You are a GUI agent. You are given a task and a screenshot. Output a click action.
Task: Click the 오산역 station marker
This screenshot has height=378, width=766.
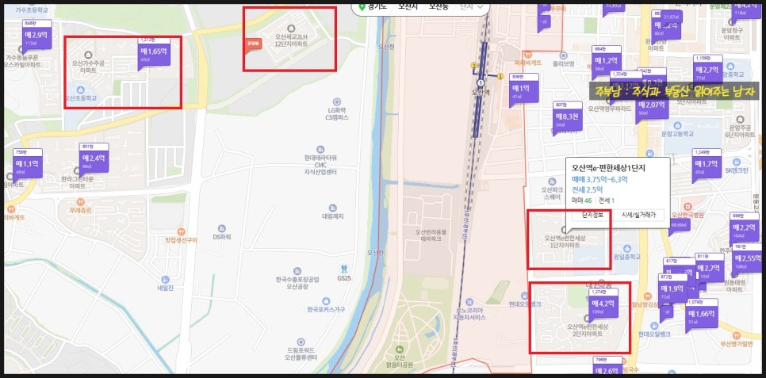pos(481,83)
